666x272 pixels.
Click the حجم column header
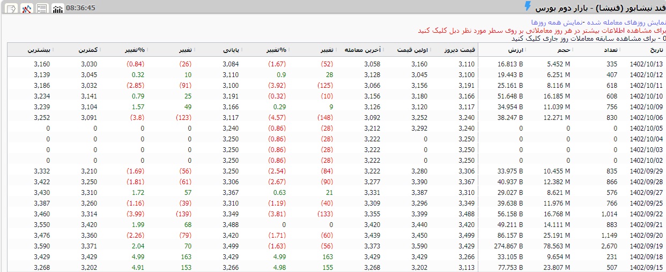point(564,50)
